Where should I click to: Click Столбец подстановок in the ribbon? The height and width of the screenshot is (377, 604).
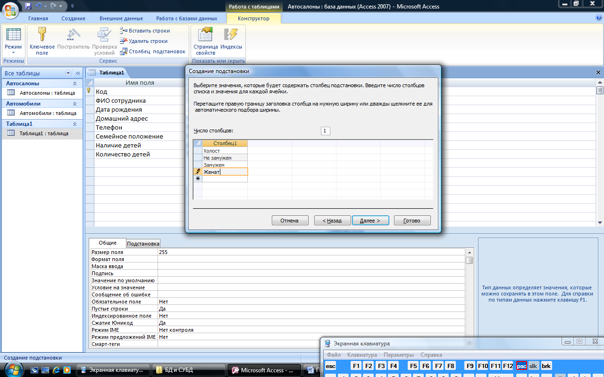coord(153,51)
